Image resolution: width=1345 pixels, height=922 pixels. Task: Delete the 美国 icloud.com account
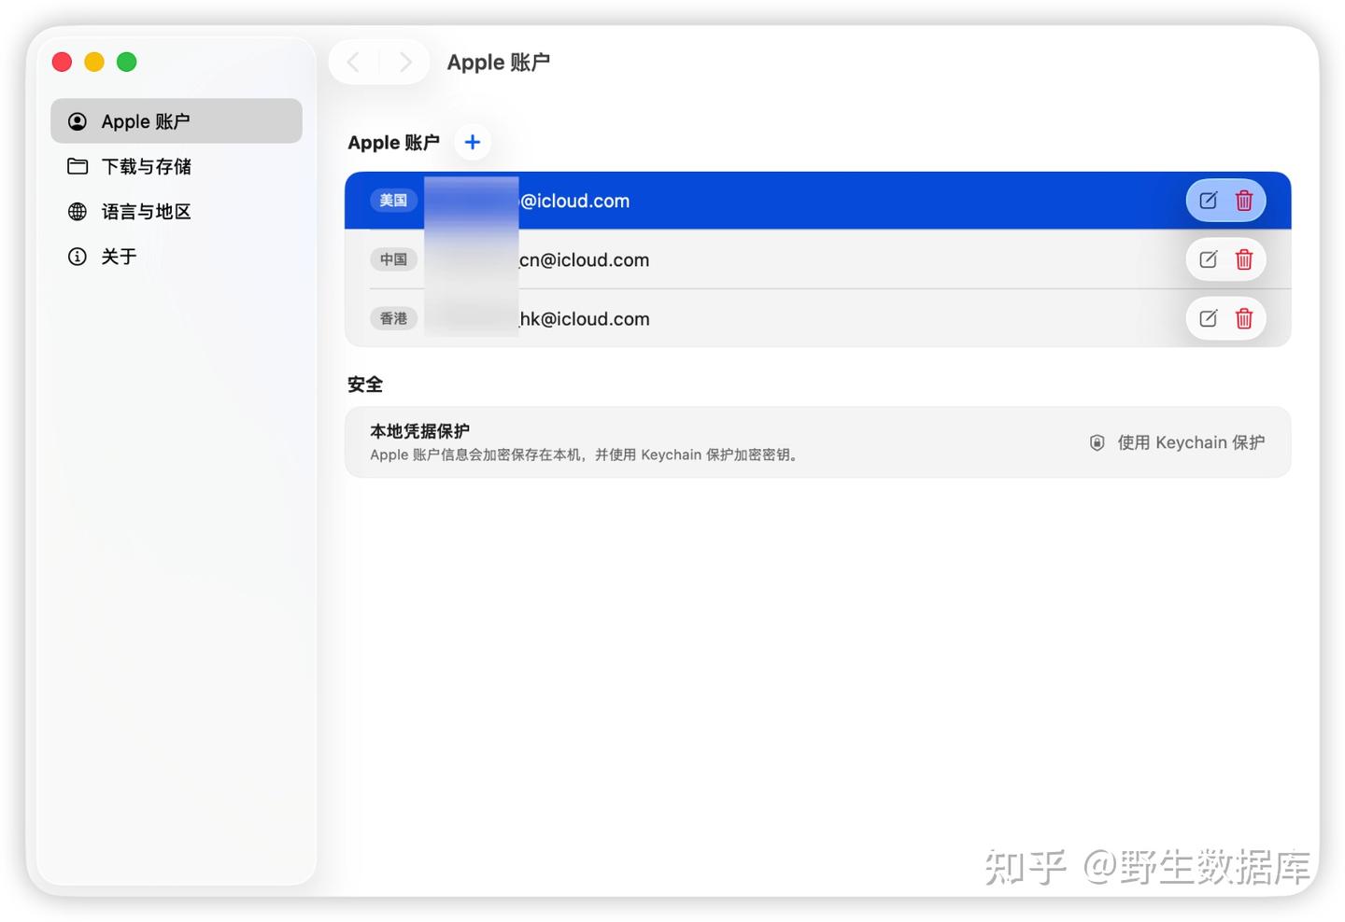tap(1244, 201)
